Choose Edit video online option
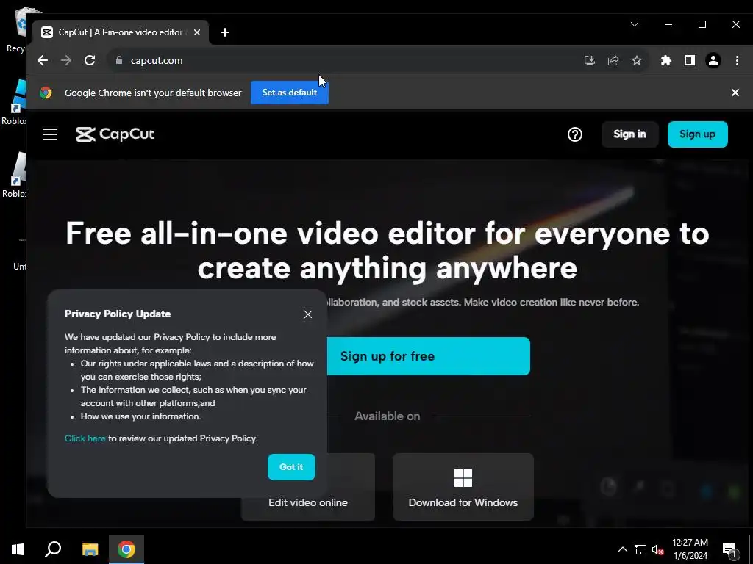Screen dimensions: 753x564 click(308, 502)
